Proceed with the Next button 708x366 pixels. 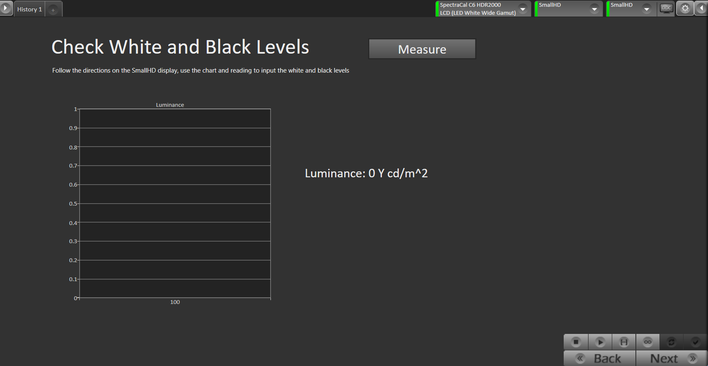(x=672, y=358)
